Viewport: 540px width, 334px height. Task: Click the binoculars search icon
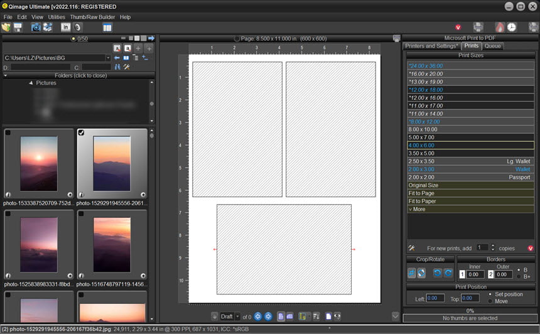(x=117, y=67)
